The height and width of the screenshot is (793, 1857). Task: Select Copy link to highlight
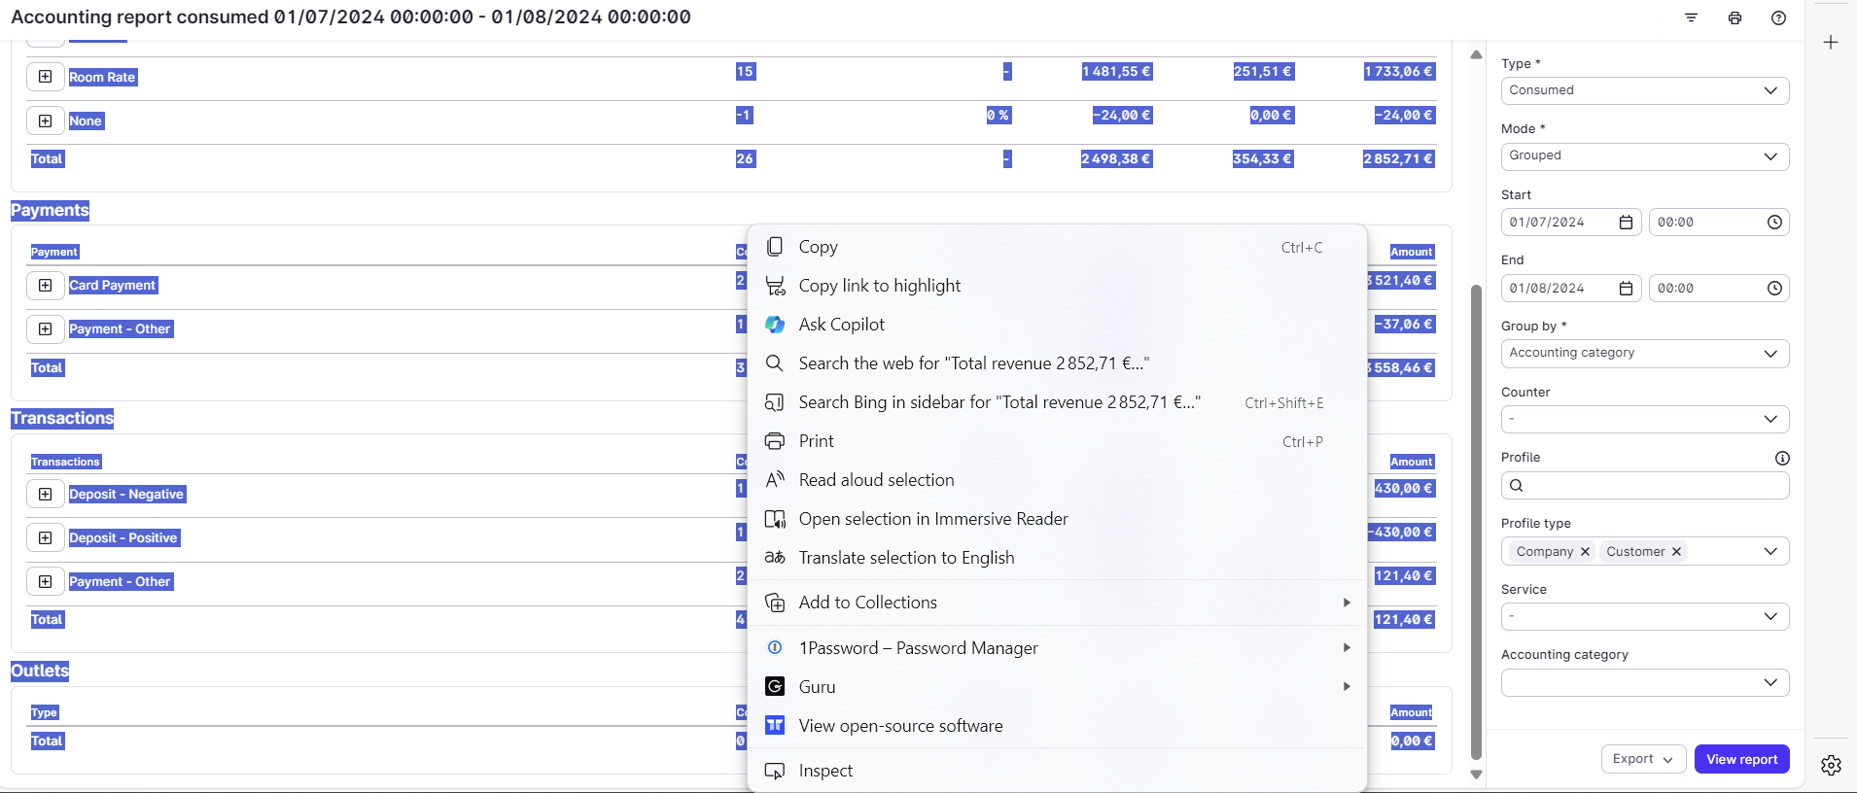coord(1057,286)
